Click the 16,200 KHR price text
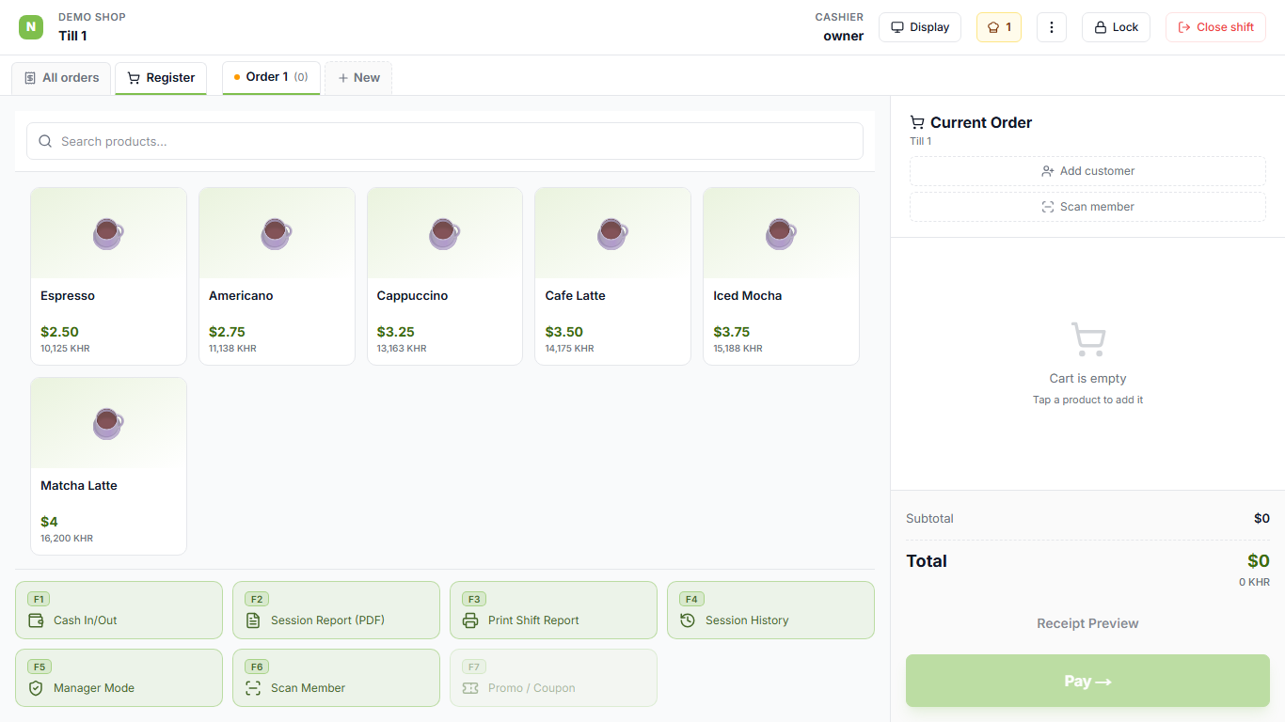 (x=67, y=539)
